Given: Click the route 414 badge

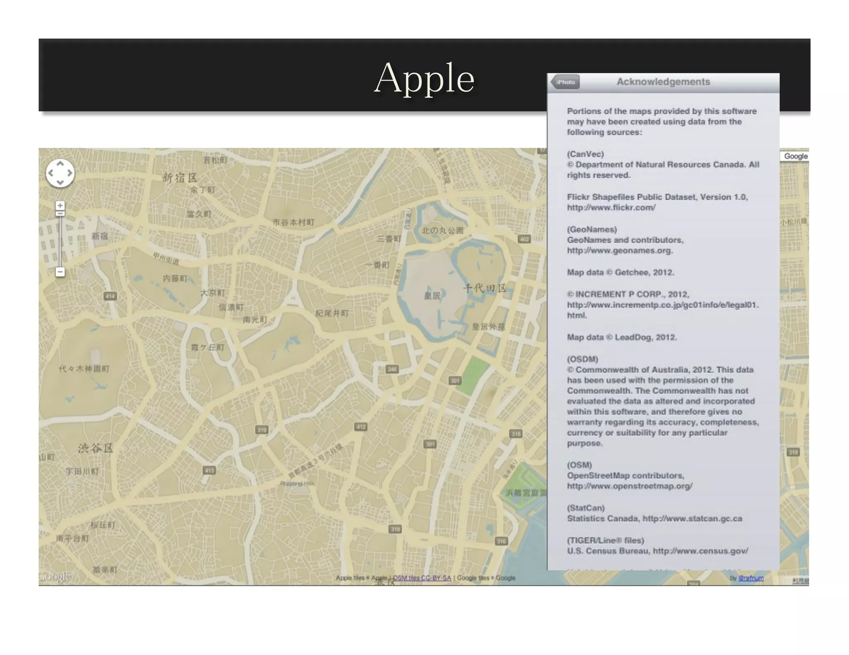Looking at the screenshot, I should tap(110, 296).
